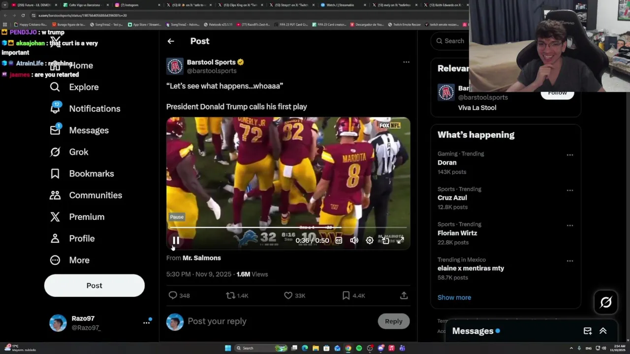
Task: Click the grey Reply button
Action: pyautogui.click(x=393, y=321)
